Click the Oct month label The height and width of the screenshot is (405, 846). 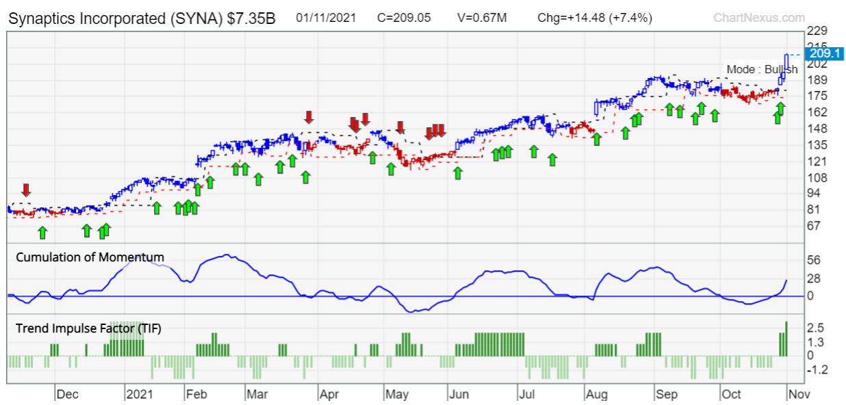(x=732, y=395)
